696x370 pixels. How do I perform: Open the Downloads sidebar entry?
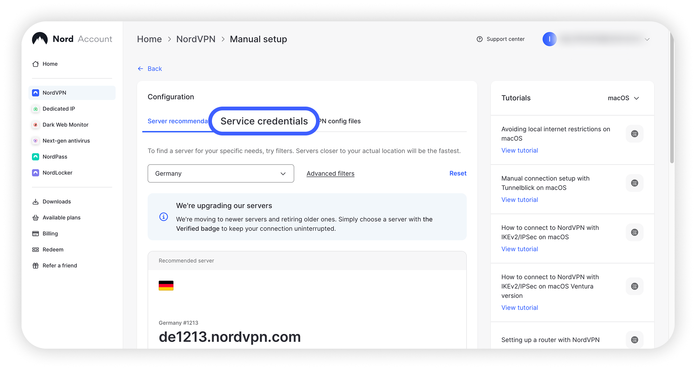tap(72, 202)
